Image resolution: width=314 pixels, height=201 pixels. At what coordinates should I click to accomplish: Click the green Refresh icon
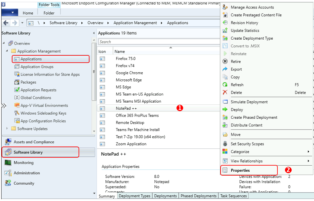[225, 85]
